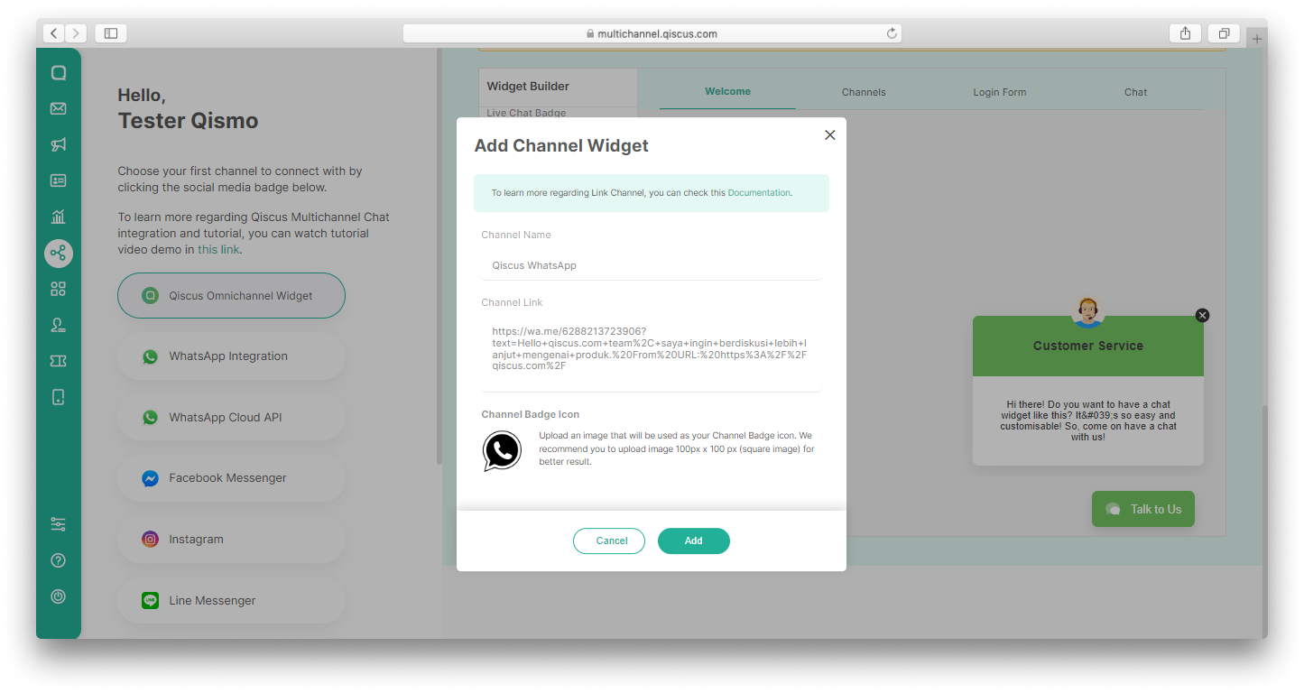The image size is (1304, 693).
Task: Switch to the Welcome tab
Action: (727, 91)
